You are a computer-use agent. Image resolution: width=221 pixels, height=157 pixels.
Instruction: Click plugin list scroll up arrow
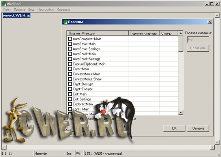[x=181, y=33]
